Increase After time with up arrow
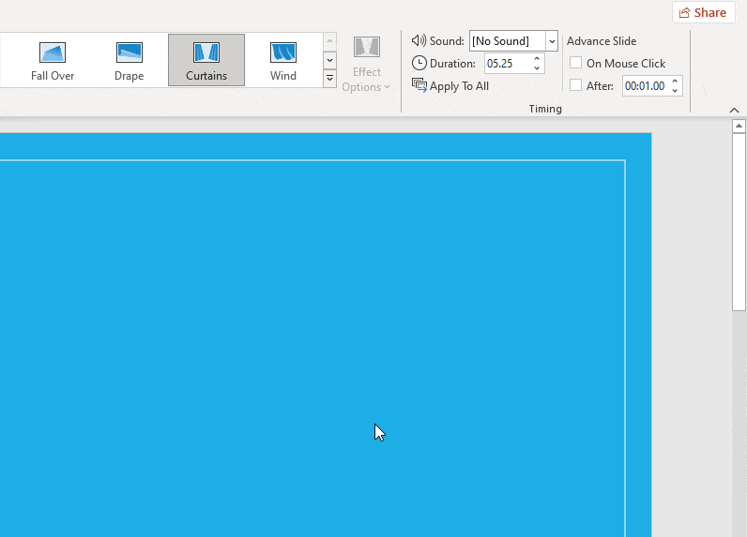This screenshot has height=537, width=747. click(x=675, y=82)
